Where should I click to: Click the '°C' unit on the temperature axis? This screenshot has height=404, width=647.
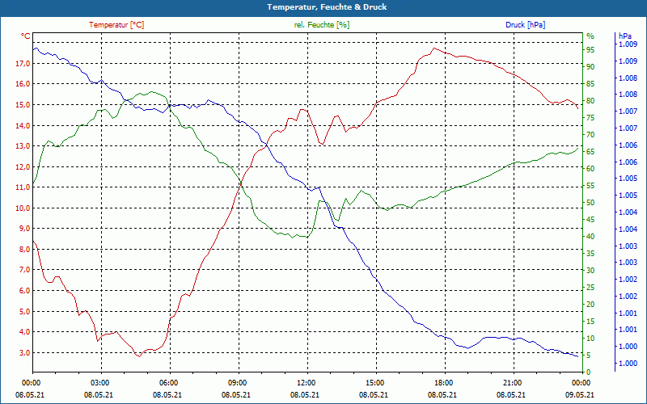26,36
